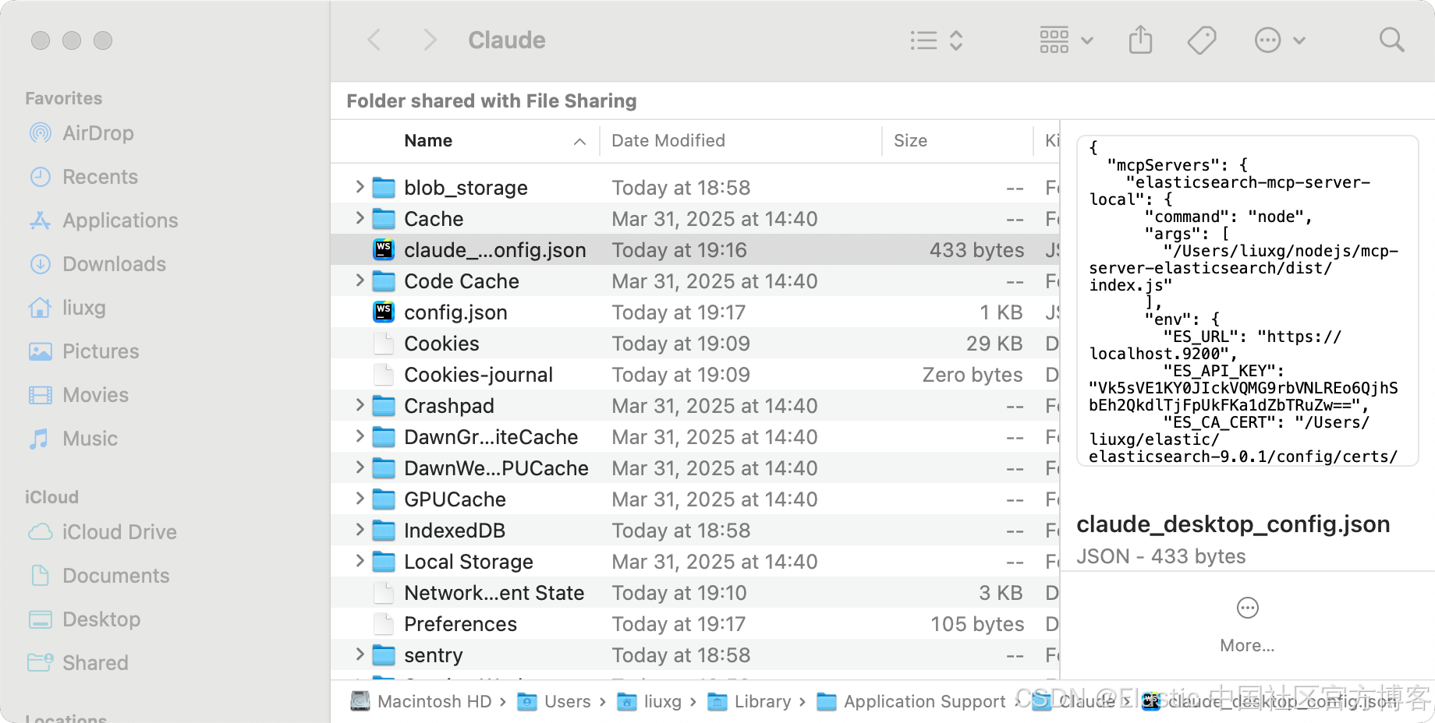Open the group-by grid dropdown
The width and height of the screenshot is (1435, 723).
[1066, 40]
